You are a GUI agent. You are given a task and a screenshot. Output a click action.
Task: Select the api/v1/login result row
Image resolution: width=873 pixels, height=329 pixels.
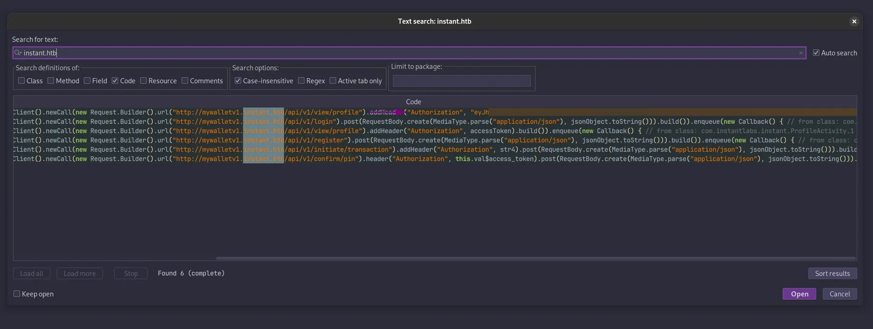pos(435,121)
